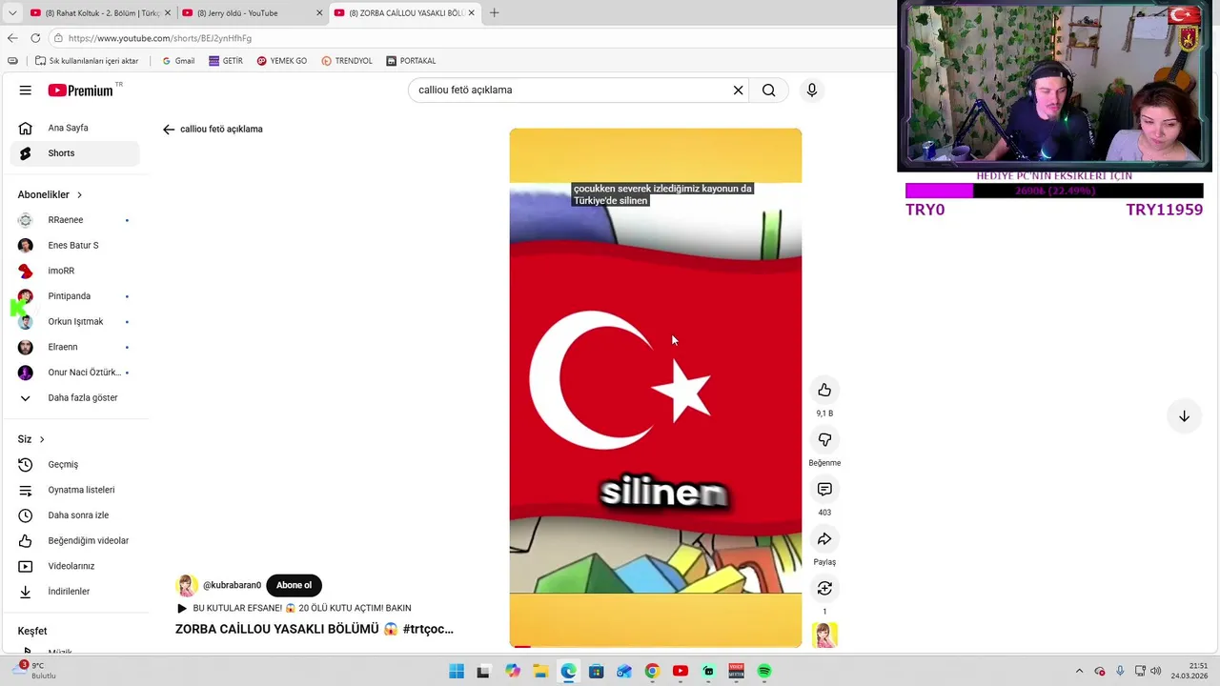Expand the Siz section chevron

[x=42, y=439]
